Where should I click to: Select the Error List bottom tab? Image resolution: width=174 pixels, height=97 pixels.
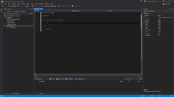click(36, 93)
